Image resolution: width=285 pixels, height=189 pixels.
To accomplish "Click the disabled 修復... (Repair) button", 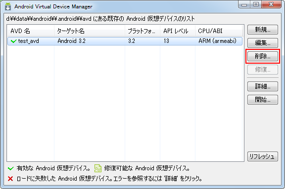I will pyautogui.click(x=262, y=70).
